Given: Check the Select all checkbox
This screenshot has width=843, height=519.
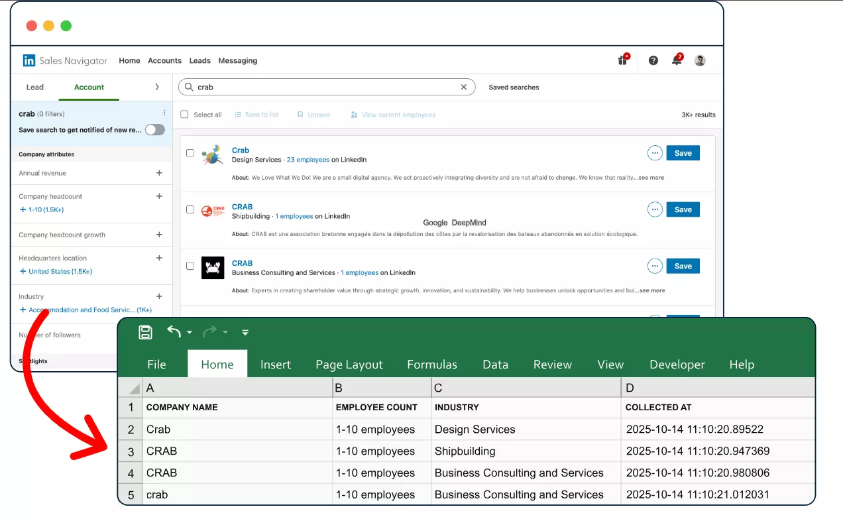Looking at the screenshot, I should 184,114.
